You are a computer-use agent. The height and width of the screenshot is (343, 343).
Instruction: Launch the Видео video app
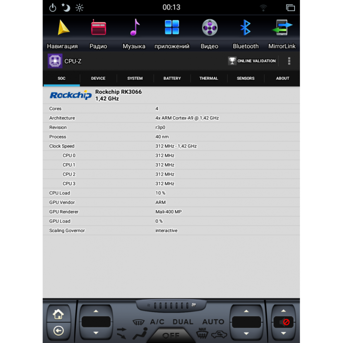210,34
